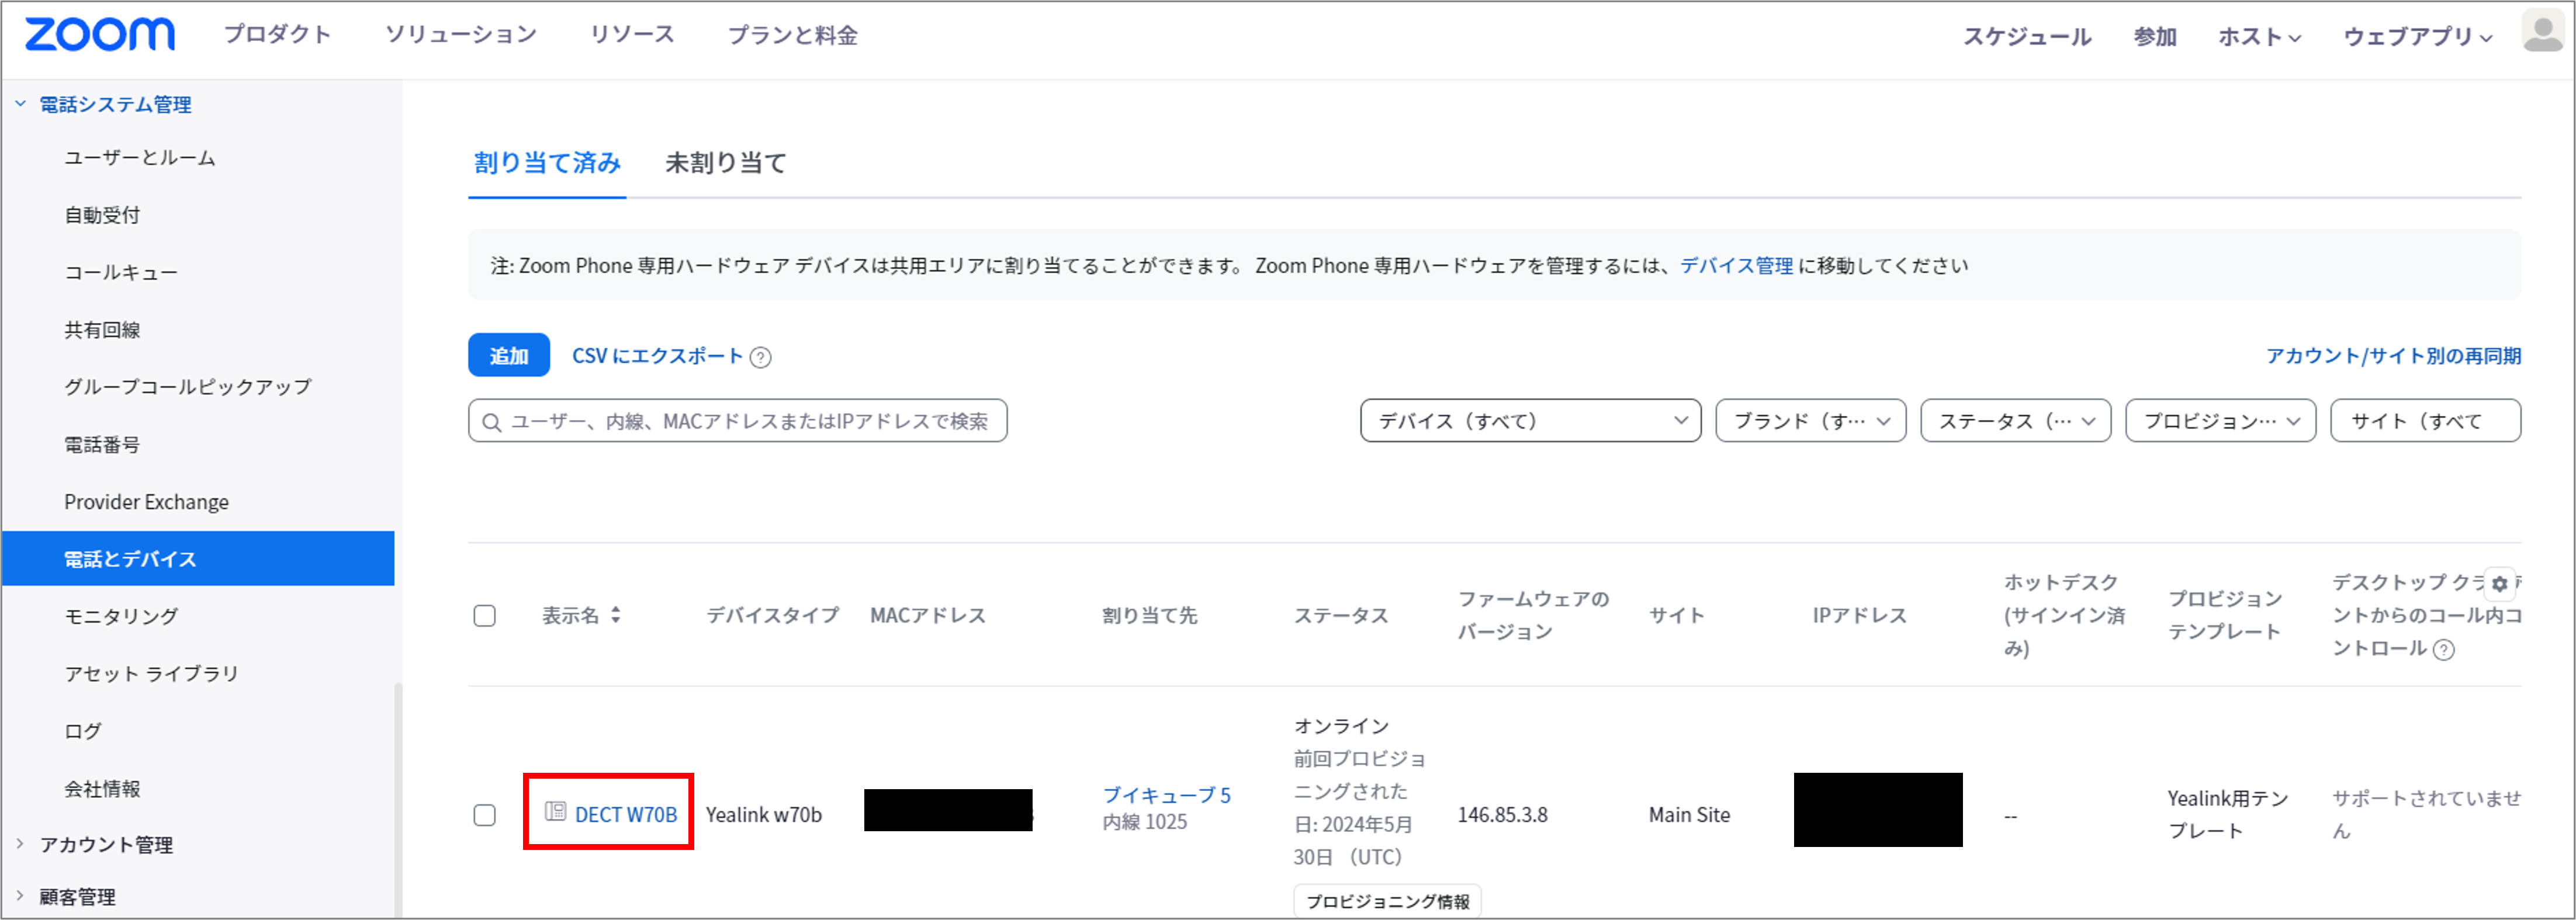The image size is (2576, 920).
Task: Select コールキュー in sidebar
Action: (121, 272)
